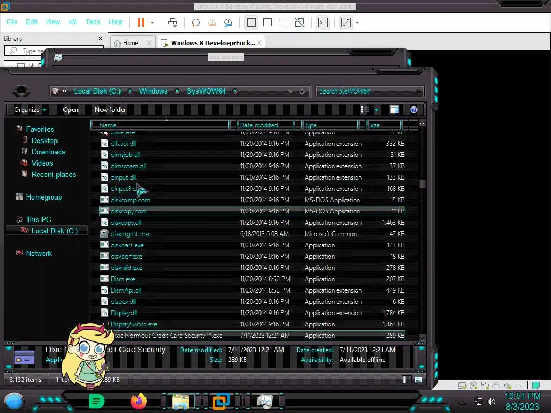Select Local Disk (C:) in address bar
Viewport: 551px width, 413px height.
pos(97,91)
